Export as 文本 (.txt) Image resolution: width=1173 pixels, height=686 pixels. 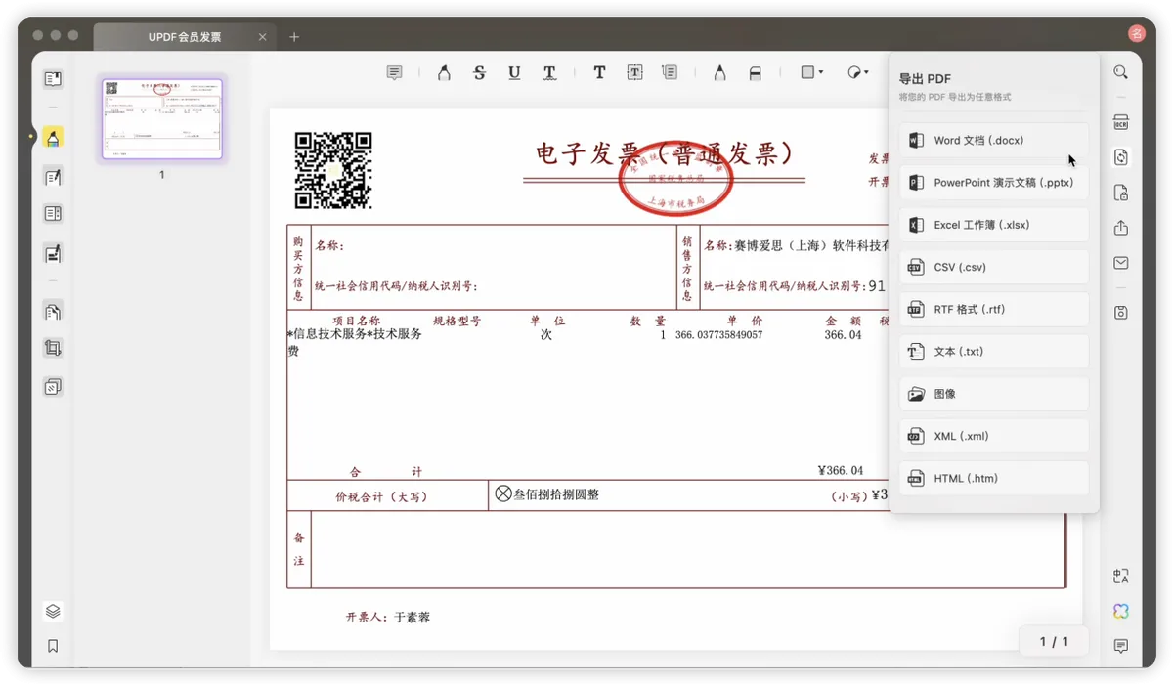994,352
